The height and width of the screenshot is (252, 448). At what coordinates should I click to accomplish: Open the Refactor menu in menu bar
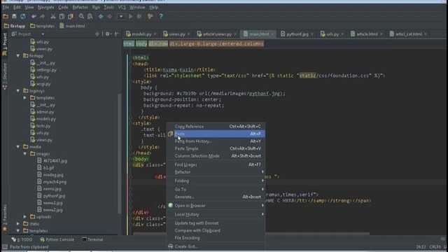(x=80, y=7)
